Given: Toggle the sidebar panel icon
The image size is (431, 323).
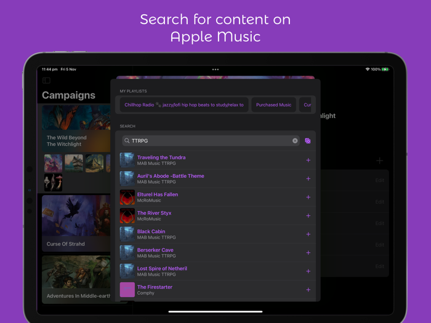Looking at the screenshot, I should [46, 81].
